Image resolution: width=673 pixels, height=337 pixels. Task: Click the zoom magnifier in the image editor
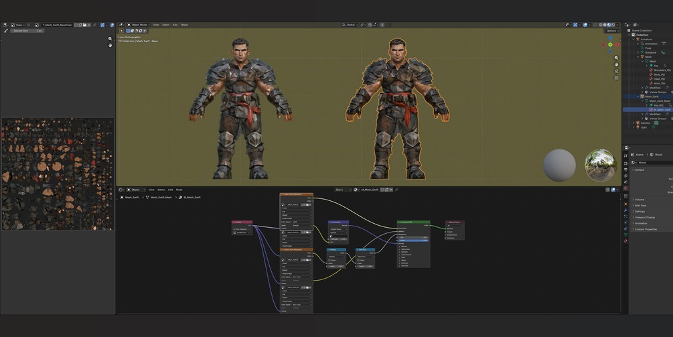coord(110,39)
